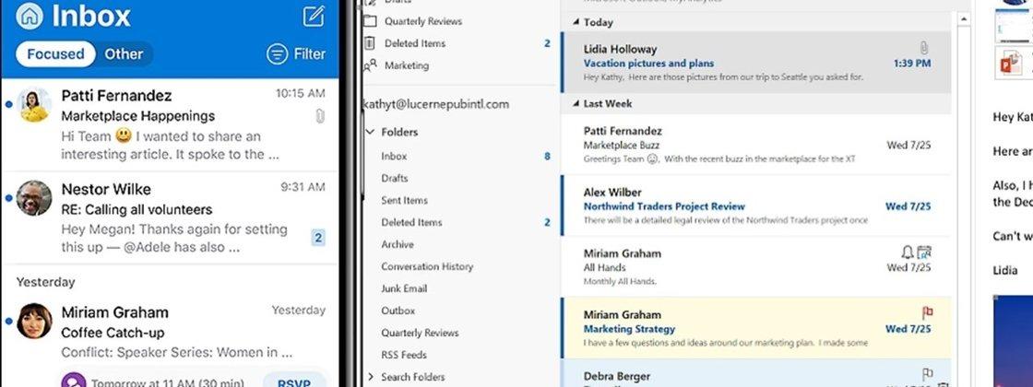Click the Deleted Items trash icon
Screen dimensions: 1033x387
click(x=370, y=43)
